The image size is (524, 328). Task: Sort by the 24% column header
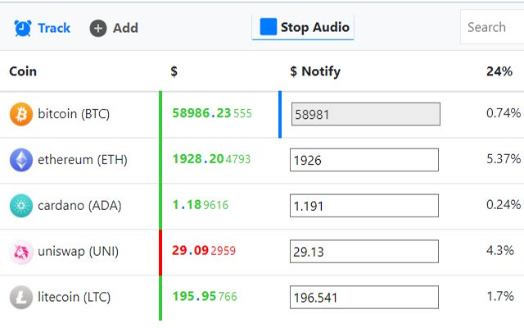click(499, 71)
